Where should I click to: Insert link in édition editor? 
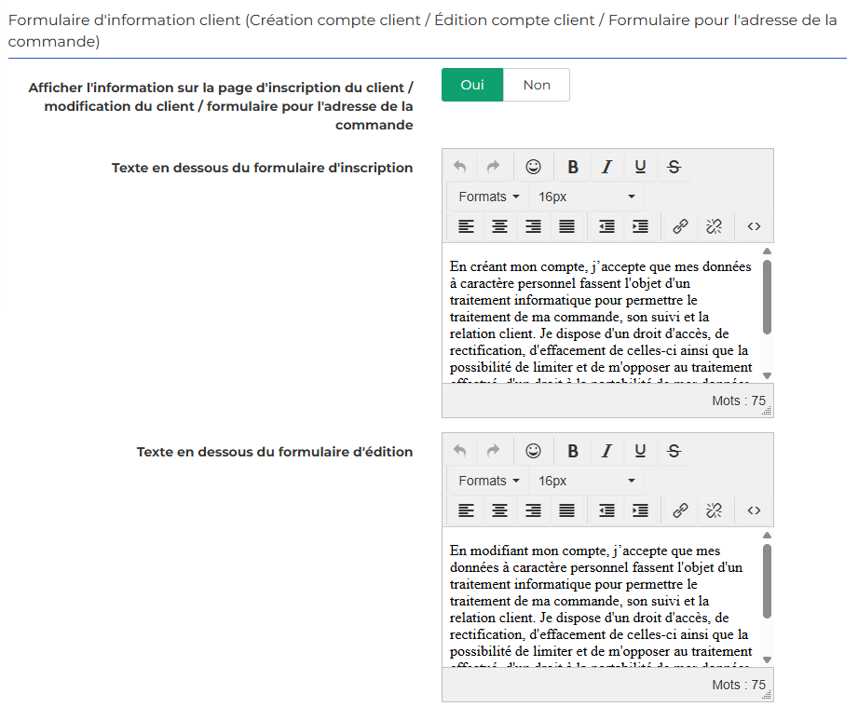[x=680, y=510]
